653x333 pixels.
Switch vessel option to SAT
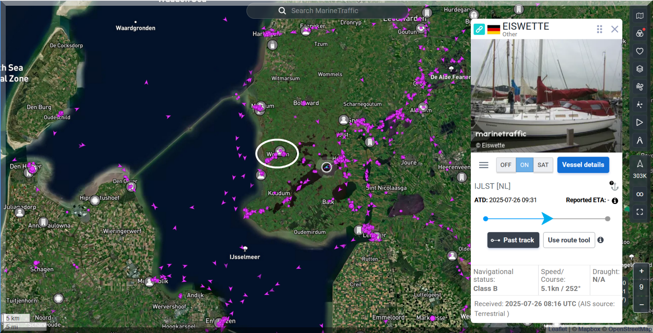(x=543, y=165)
